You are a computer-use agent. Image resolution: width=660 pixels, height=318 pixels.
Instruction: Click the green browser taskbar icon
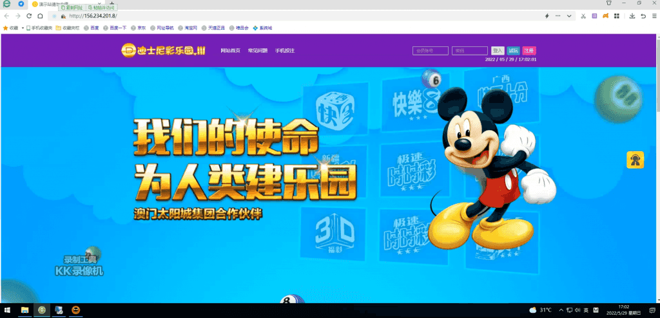[42, 310]
